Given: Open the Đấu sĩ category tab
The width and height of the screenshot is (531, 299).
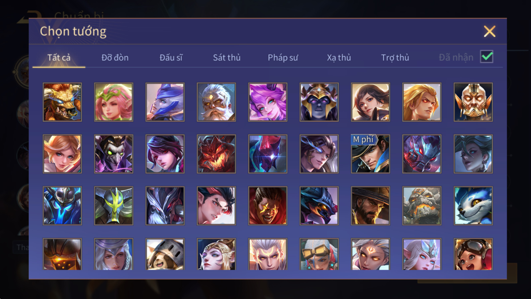Looking at the screenshot, I should pyautogui.click(x=171, y=57).
